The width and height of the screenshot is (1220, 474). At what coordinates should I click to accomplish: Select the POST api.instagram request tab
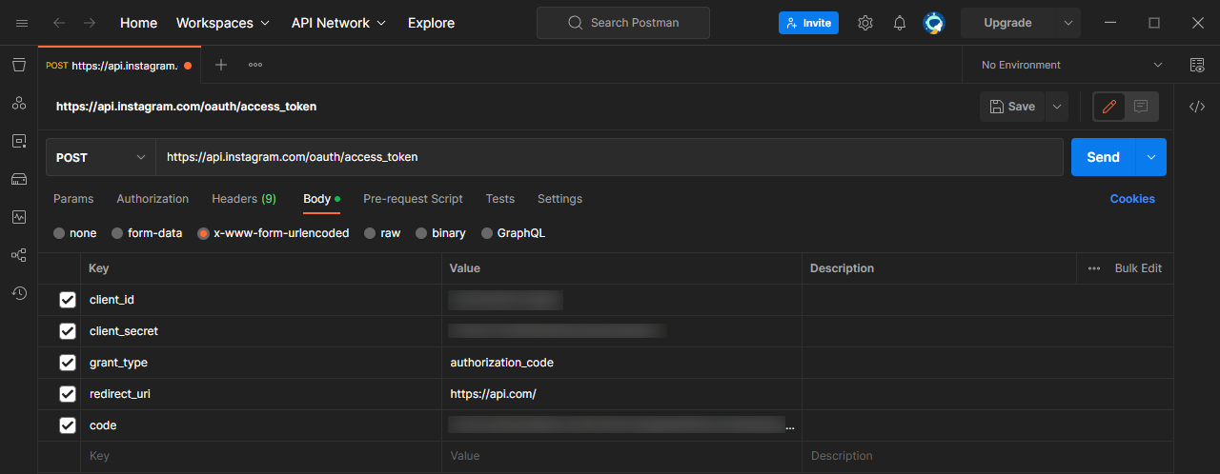coord(119,66)
